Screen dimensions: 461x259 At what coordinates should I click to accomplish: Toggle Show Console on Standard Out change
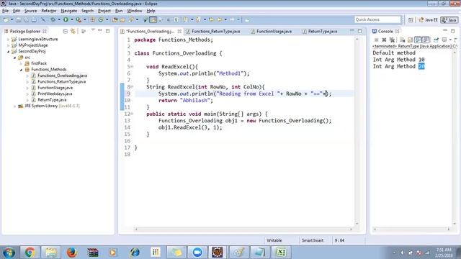point(418,40)
